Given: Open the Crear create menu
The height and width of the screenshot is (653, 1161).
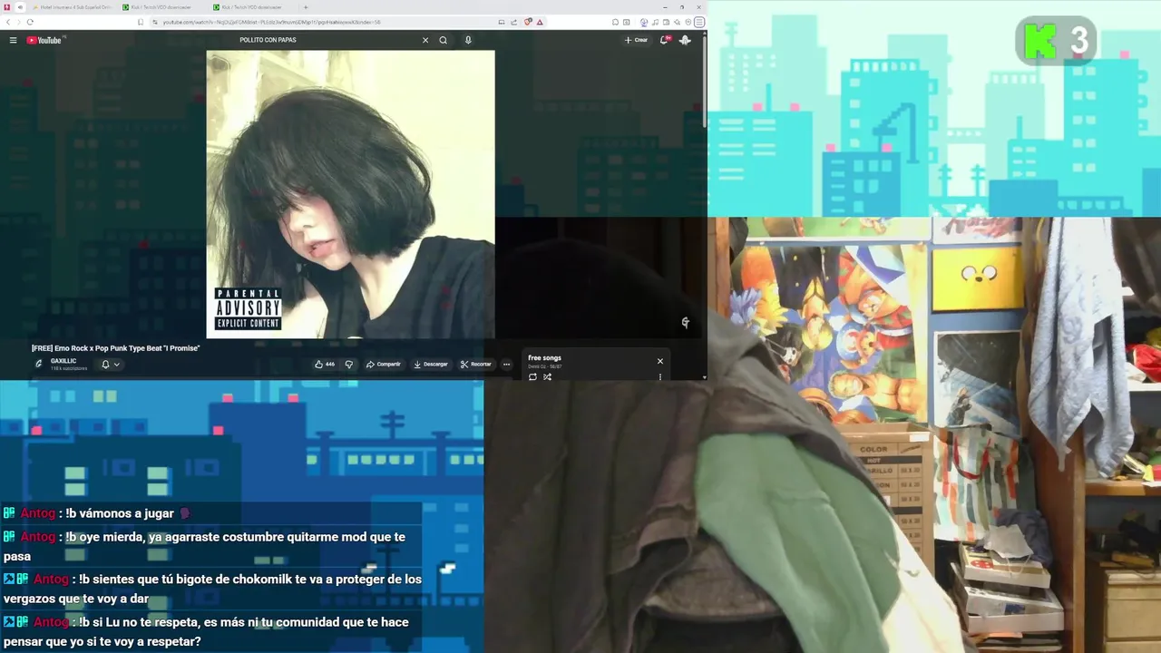Looking at the screenshot, I should [636, 40].
